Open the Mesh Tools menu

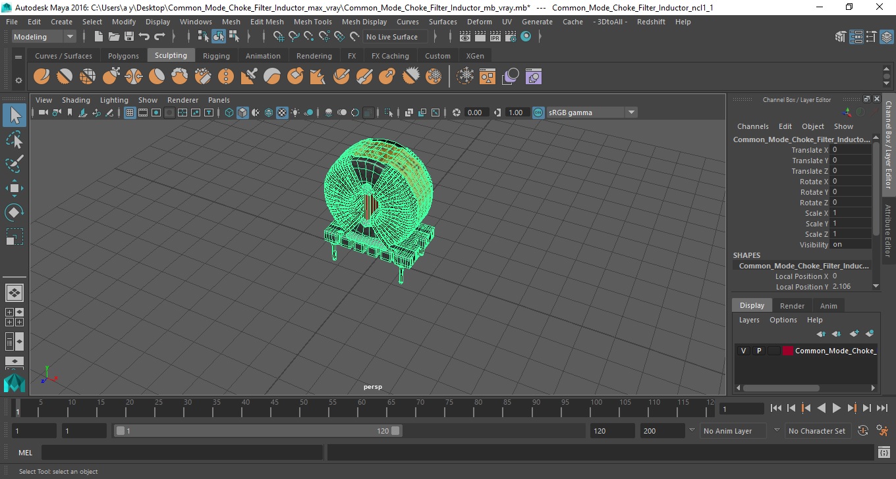click(x=312, y=22)
